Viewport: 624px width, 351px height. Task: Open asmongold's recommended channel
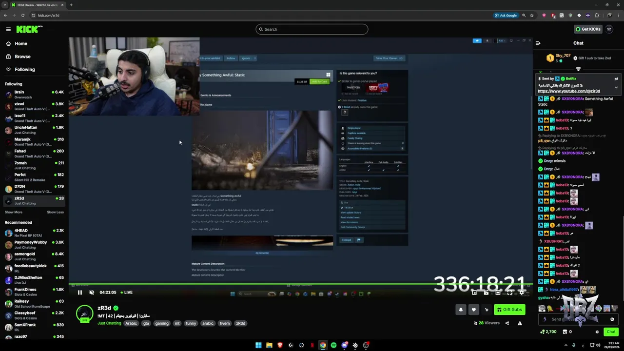tap(34, 256)
